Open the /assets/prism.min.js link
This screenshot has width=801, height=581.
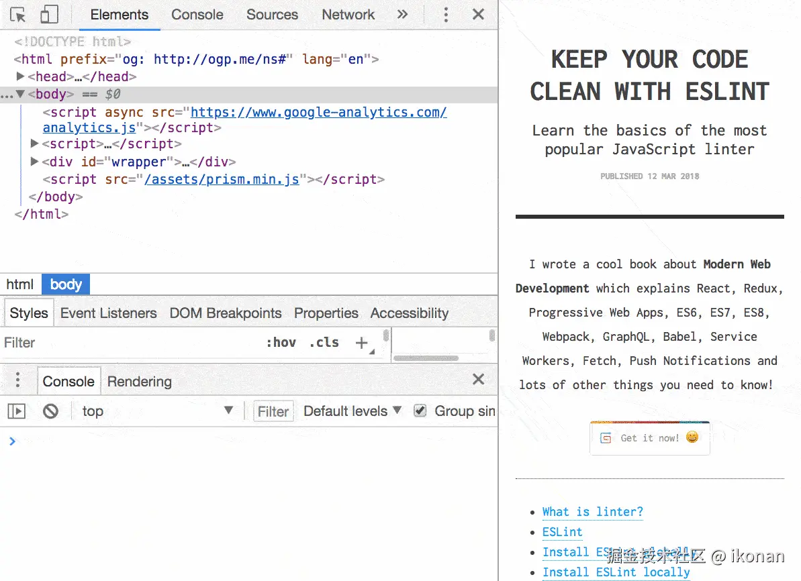point(222,179)
